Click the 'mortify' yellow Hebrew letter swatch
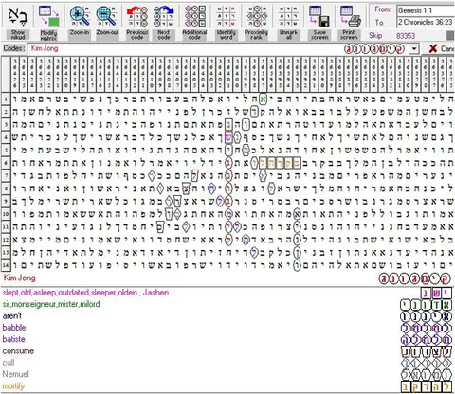This screenshot has width=455, height=394. point(427,386)
